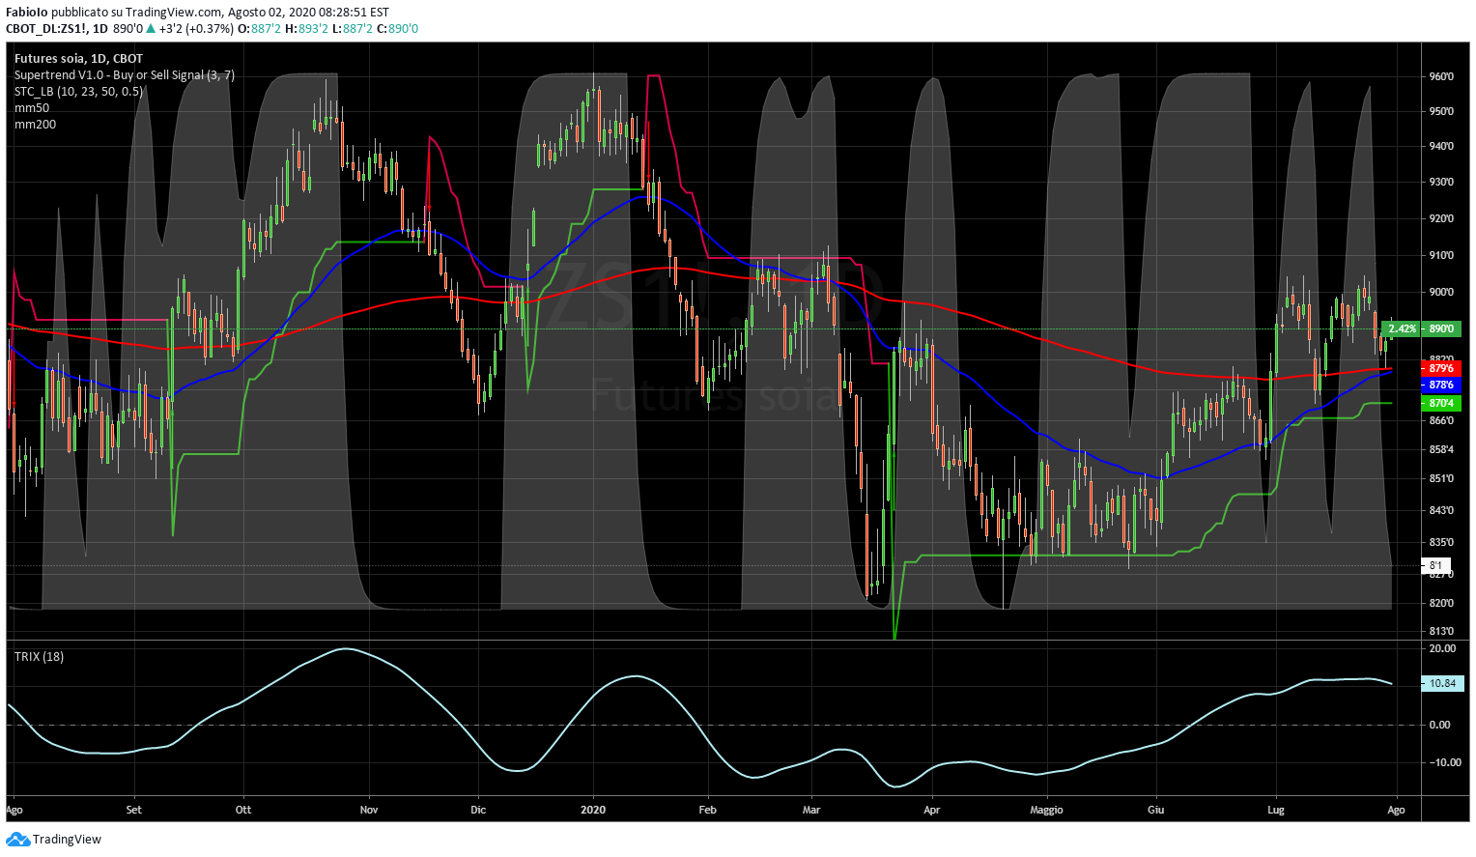Image resolution: width=1476 pixels, height=857 pixels.
Task: Click 950'0 on the price axis
Action: (x=1441, y=111)
